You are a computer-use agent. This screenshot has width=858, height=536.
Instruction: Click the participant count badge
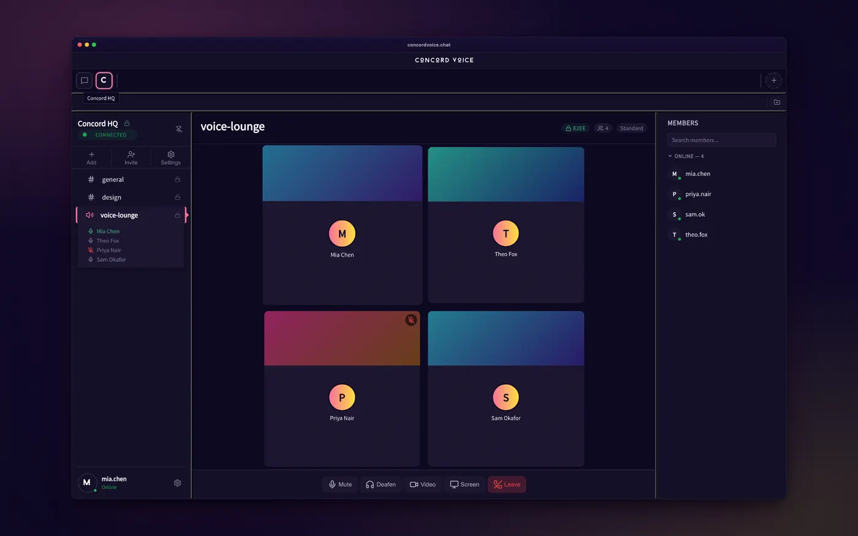(603, 128)
